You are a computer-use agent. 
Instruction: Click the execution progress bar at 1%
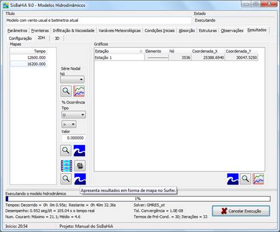[138, 199]
